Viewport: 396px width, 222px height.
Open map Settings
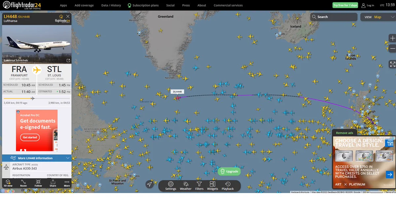(171, 186)
